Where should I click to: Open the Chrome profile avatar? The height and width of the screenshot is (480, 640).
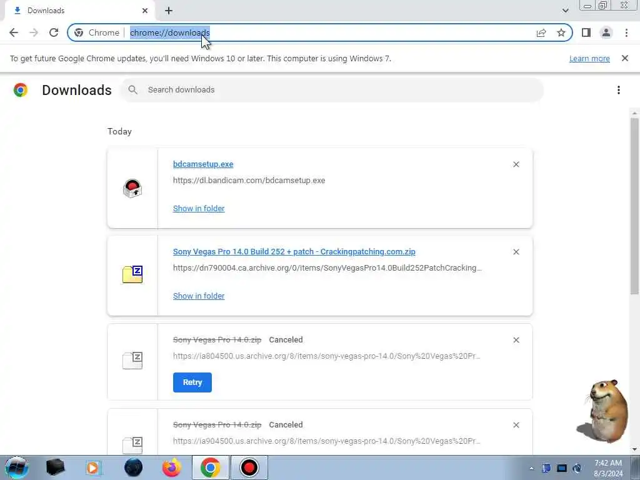pyautogui.click(x=606, y=32)
